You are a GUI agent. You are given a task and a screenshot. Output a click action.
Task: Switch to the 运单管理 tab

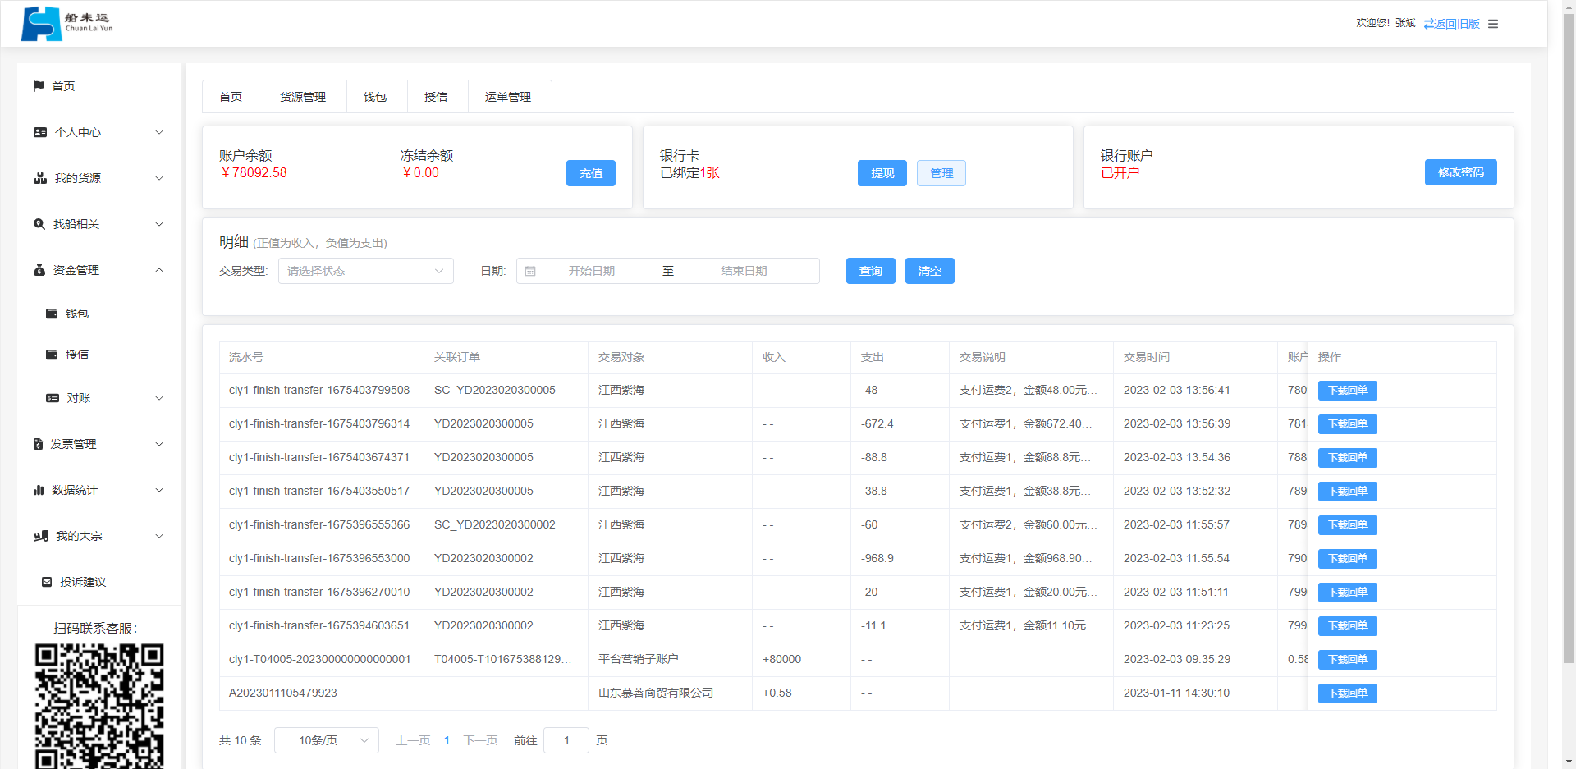(x=508, y=97)
